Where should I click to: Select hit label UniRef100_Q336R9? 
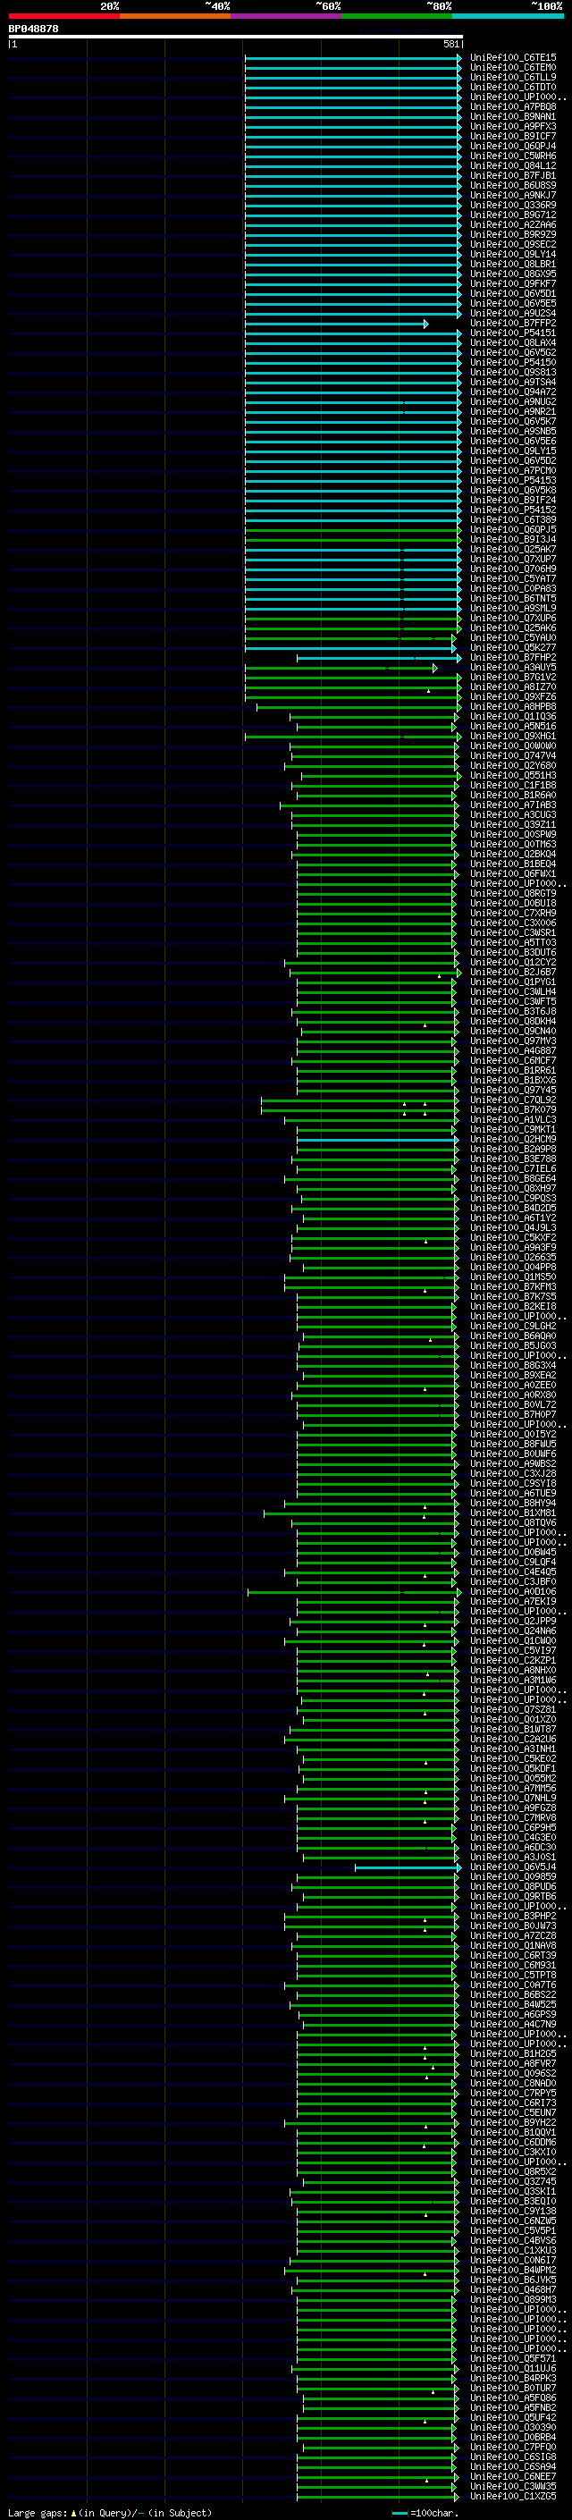click(x=513, y=206)
